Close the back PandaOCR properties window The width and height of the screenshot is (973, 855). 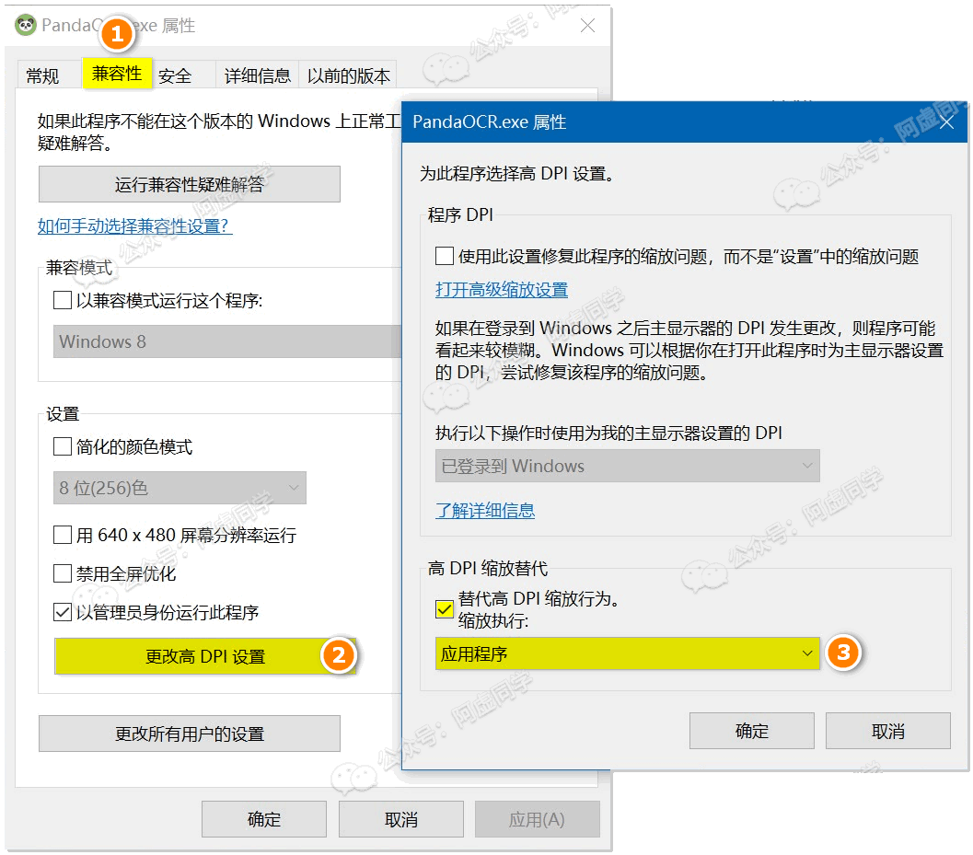coord(587,26)
